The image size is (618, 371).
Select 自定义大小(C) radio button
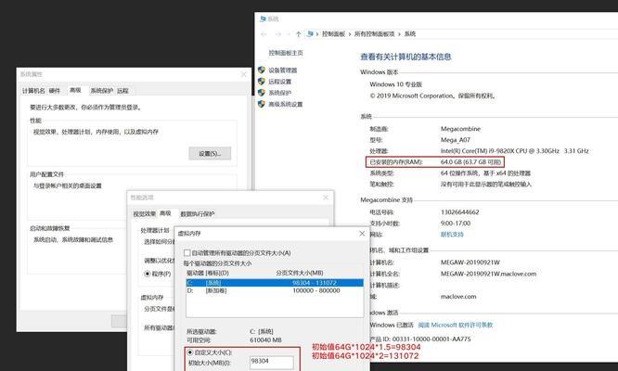(190, 352)
